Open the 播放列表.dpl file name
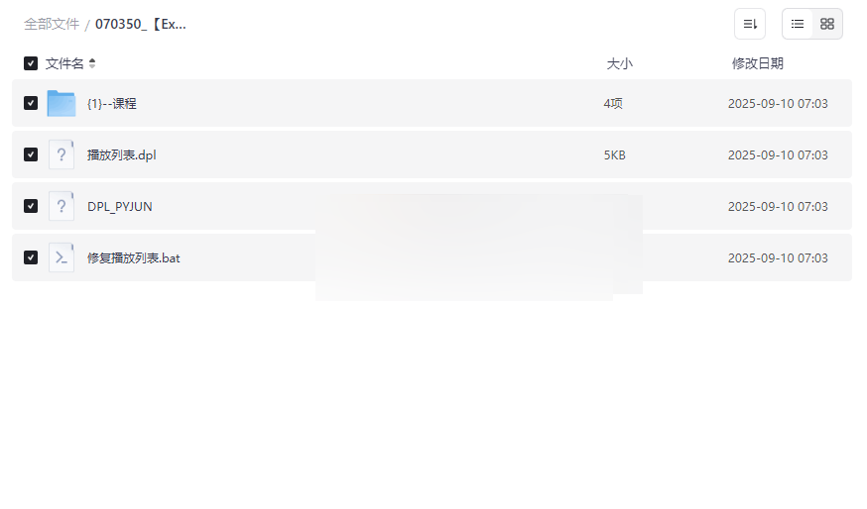 (122, 154)
